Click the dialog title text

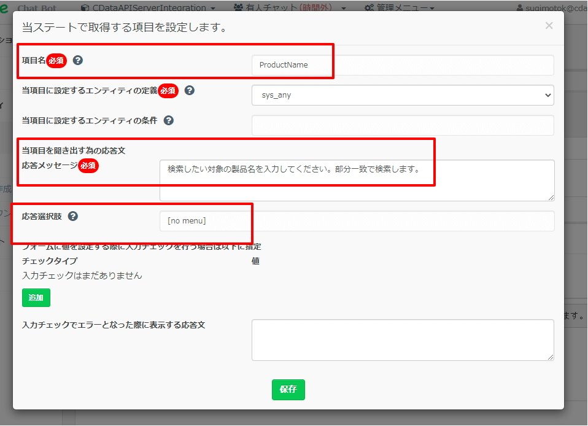(124, 28)
